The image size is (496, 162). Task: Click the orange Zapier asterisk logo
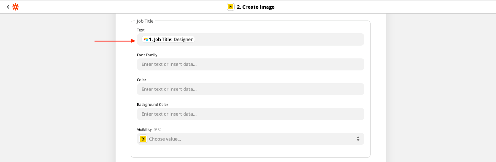click(15, 7)
